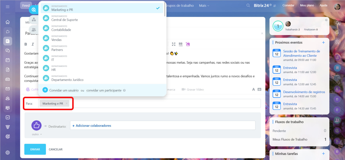Apply bold formatting in the editor
Viewport: 345px width, 160px height.
click(26, 44)
